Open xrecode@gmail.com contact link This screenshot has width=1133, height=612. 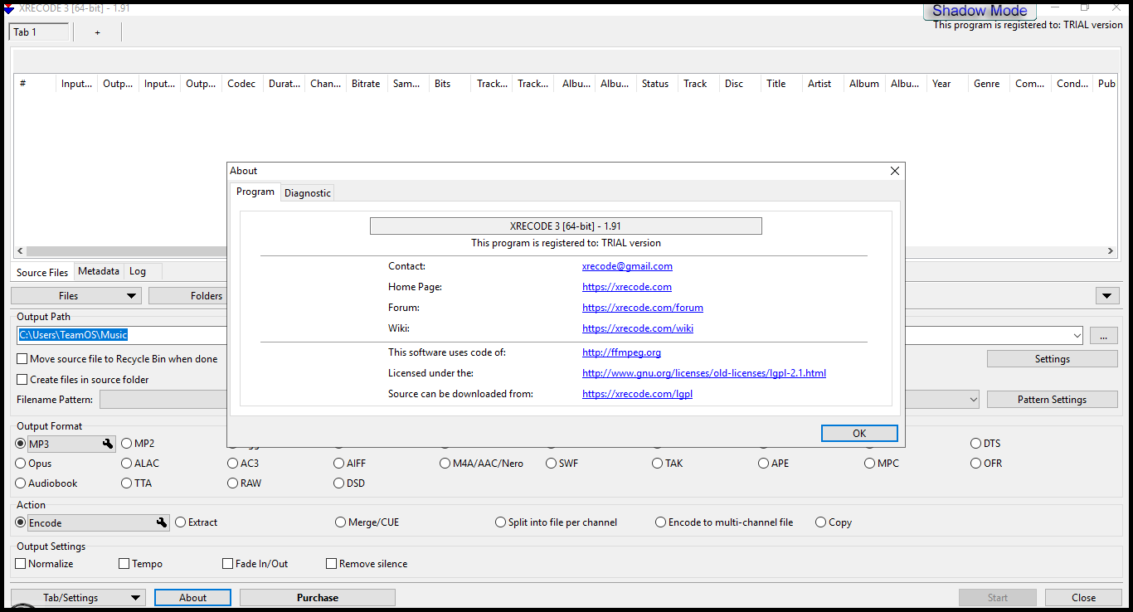point(627,266)
